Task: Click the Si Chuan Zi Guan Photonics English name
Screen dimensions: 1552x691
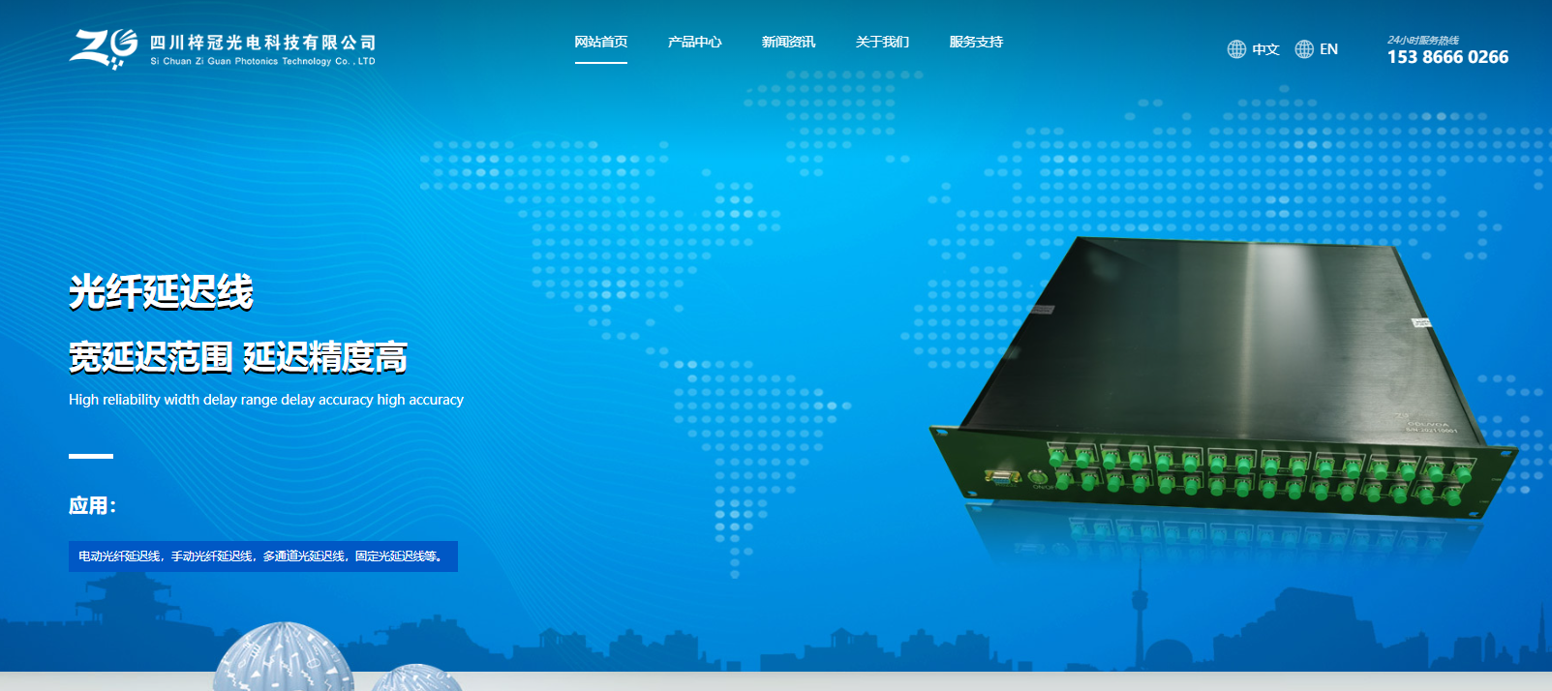Action: tap(262, 61)
